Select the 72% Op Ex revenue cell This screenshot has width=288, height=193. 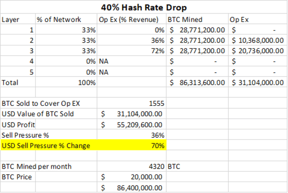coord(132,51)
